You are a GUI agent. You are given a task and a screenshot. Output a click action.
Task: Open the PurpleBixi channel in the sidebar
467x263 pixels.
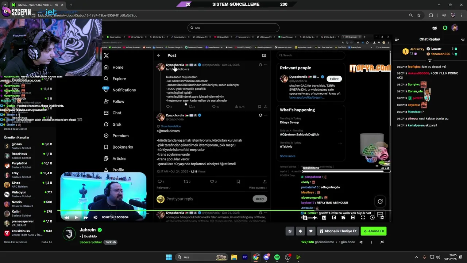[x=28, y=165]
